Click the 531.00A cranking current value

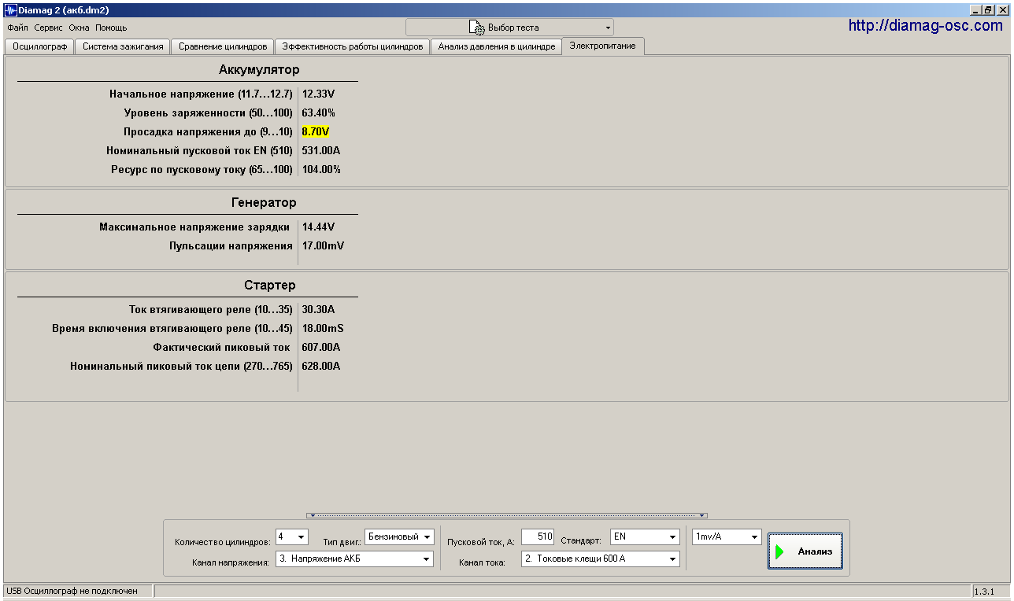click(x=321, y=150)
